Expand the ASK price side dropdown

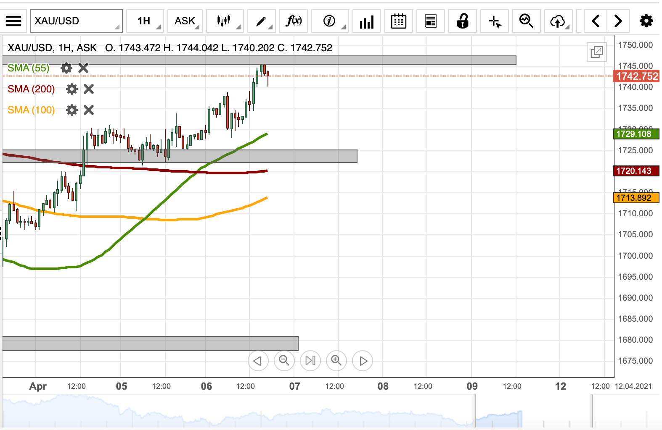coord(185,21)
